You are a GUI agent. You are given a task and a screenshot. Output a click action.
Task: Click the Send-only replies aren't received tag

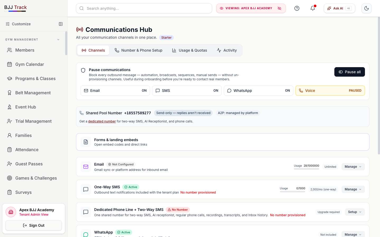(183, 113)
